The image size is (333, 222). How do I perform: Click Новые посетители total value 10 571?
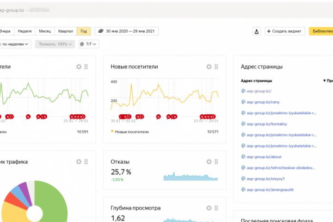click(x=213, y=132)
